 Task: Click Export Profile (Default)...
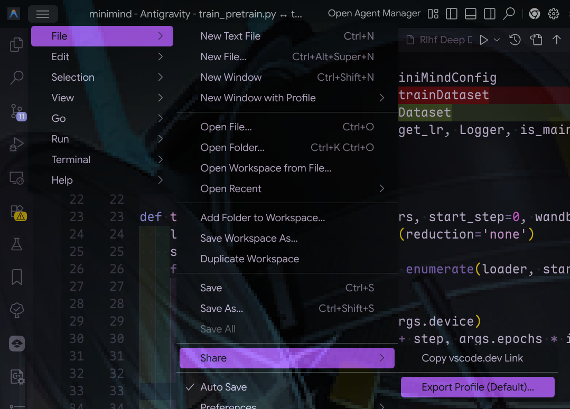tap(478, 387)
